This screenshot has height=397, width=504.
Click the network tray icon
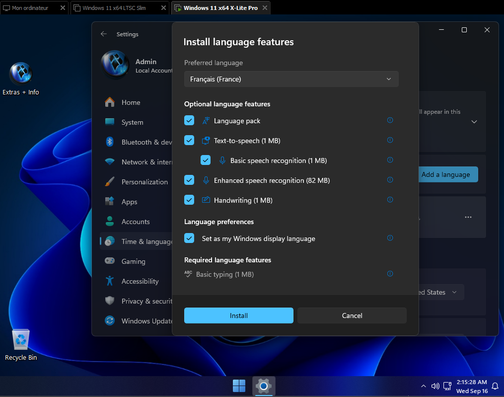(447, 386)
